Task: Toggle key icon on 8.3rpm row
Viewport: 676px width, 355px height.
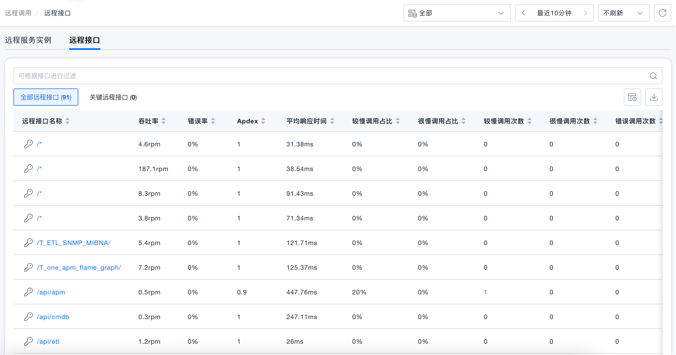Action: 28,193
